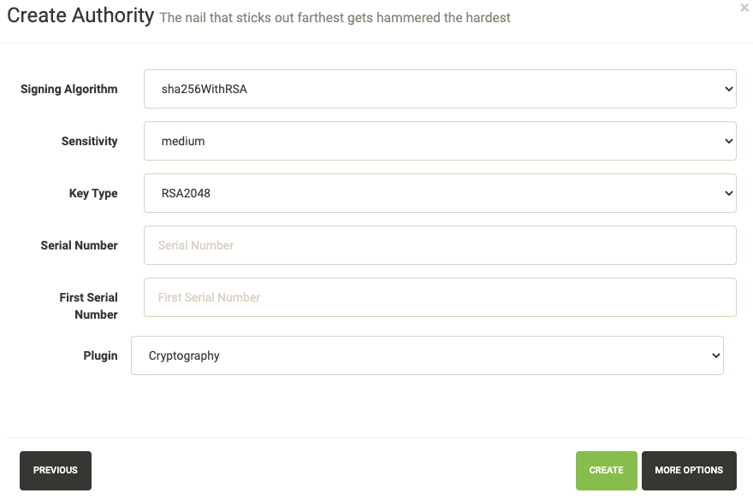Open the Sensitivity selector showing medium
This screenshot has width=753, height=499.
point(440,141)
